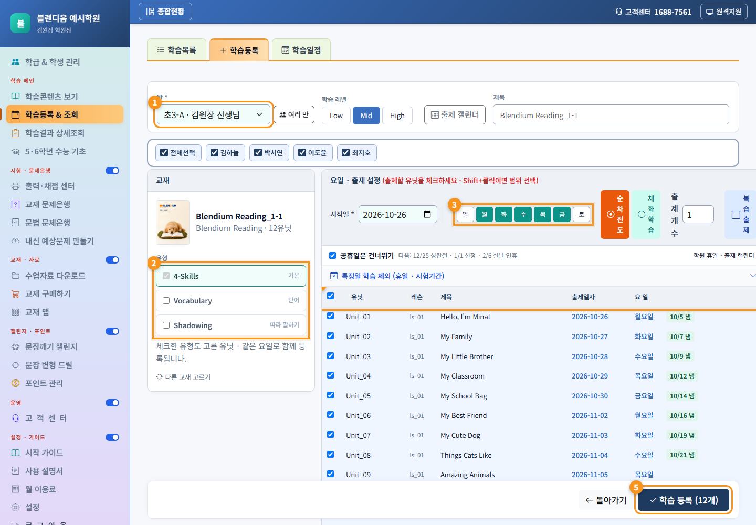Open the class dropdown 초3-A · 김원장 선생님
Viewport: 756px width, 525px height.
214,114
